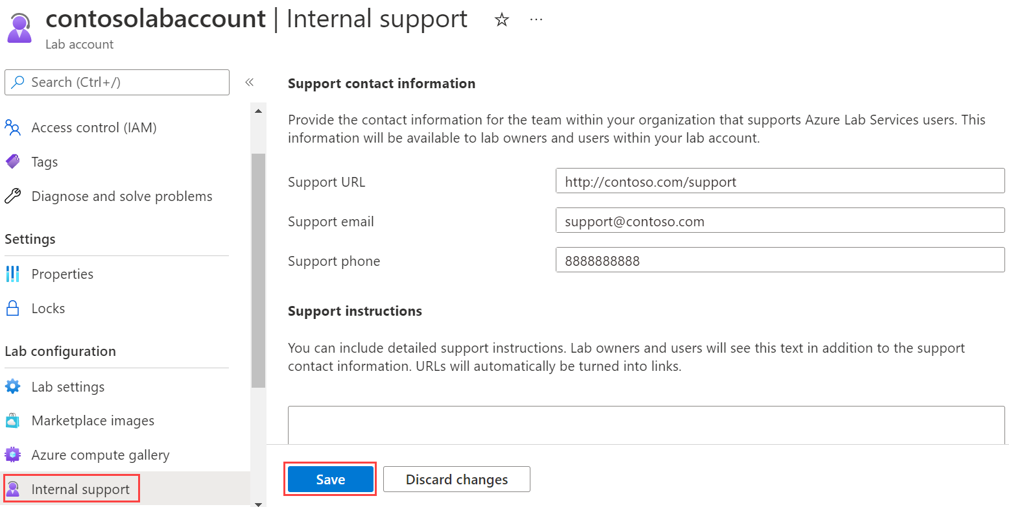Click the Lab settings gear icon

pyautogui.click(x=12, y=386)
